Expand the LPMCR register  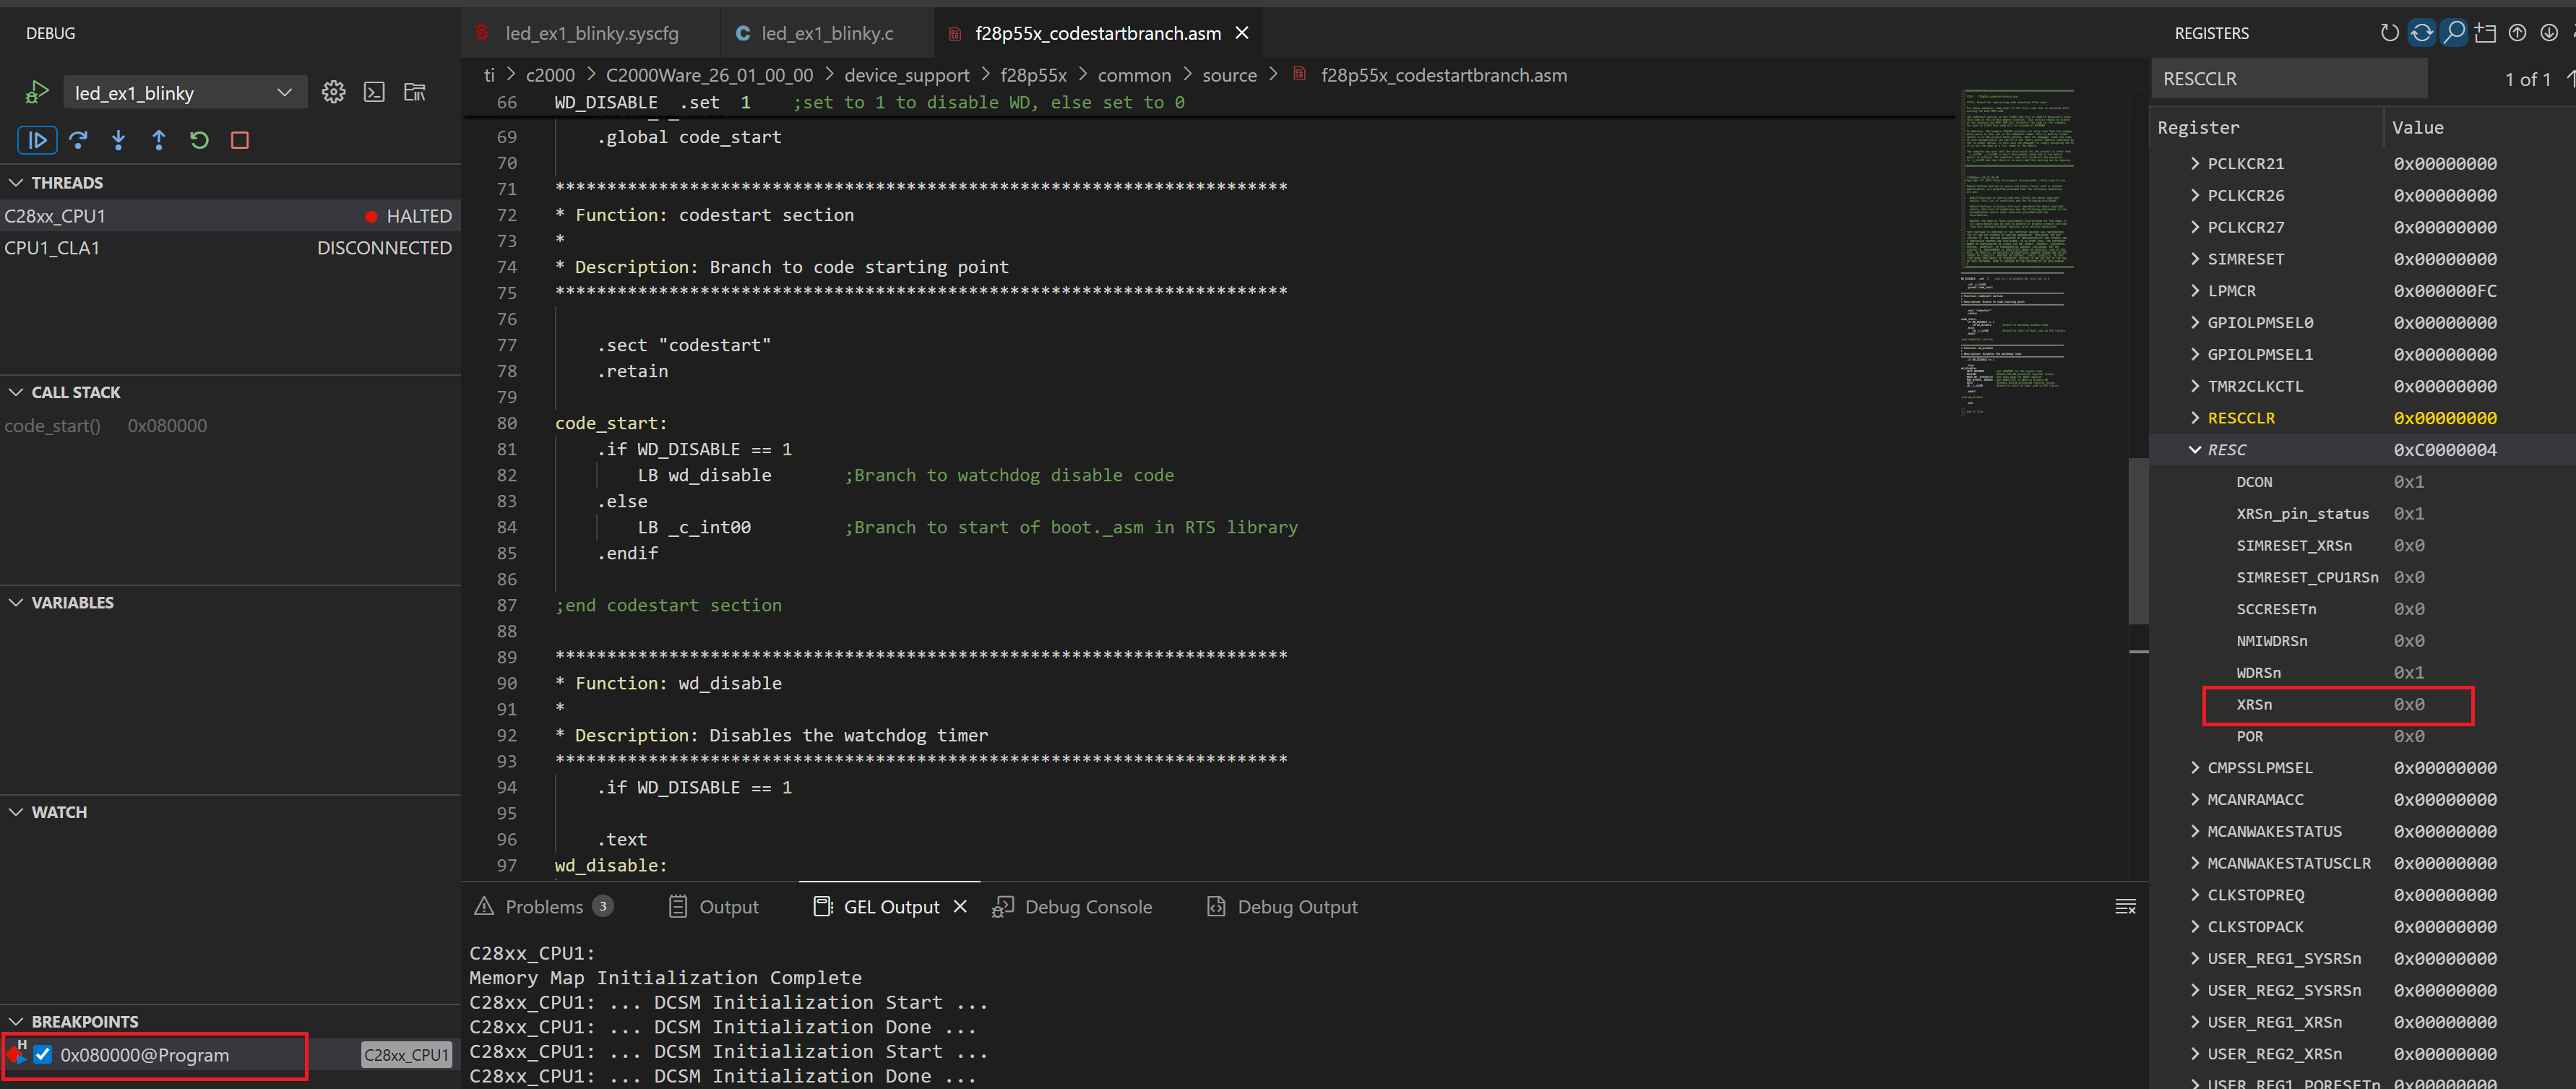click(2195, 291)
